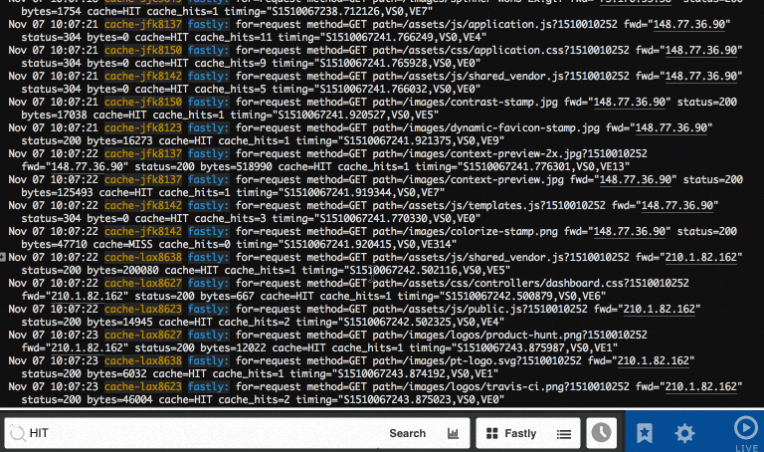Click IP 210.1.82.162 under the dashboard.css line

(87, 296)
